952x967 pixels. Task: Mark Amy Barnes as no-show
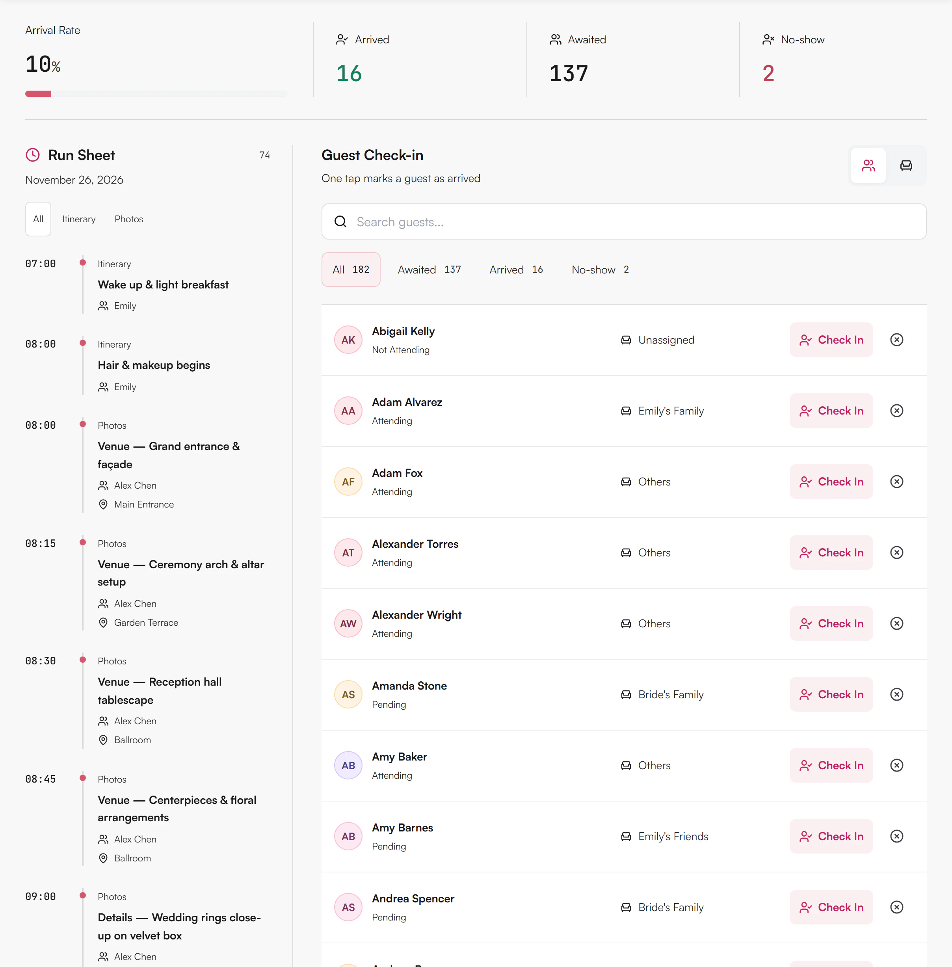(896, 837)
